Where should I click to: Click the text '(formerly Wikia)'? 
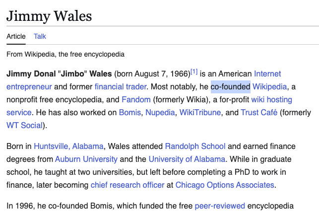click(182, 100)
